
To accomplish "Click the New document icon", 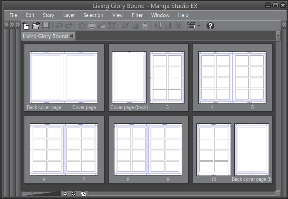I will [x=26, y=26].
